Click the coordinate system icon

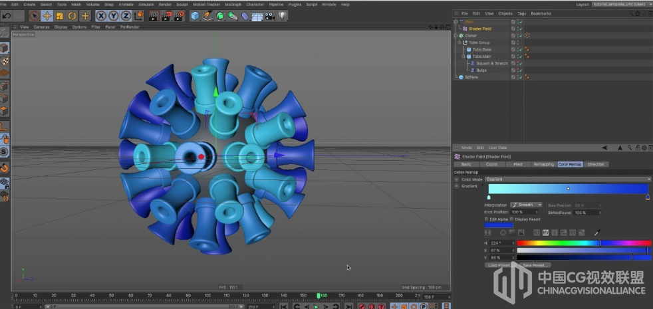click(x=138, y=16)
